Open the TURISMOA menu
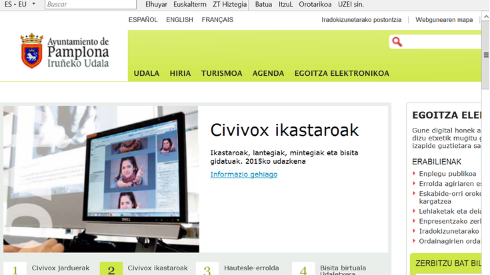The image size is (490, 275). [x=221, y=73]
